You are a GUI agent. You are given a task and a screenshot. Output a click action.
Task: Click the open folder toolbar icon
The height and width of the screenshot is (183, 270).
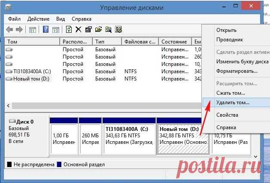coord(98,29)
